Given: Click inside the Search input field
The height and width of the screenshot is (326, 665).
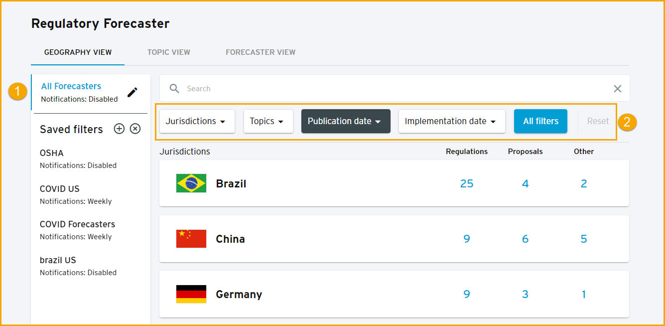Looking at the screenshot, I should tap(395, 89).
